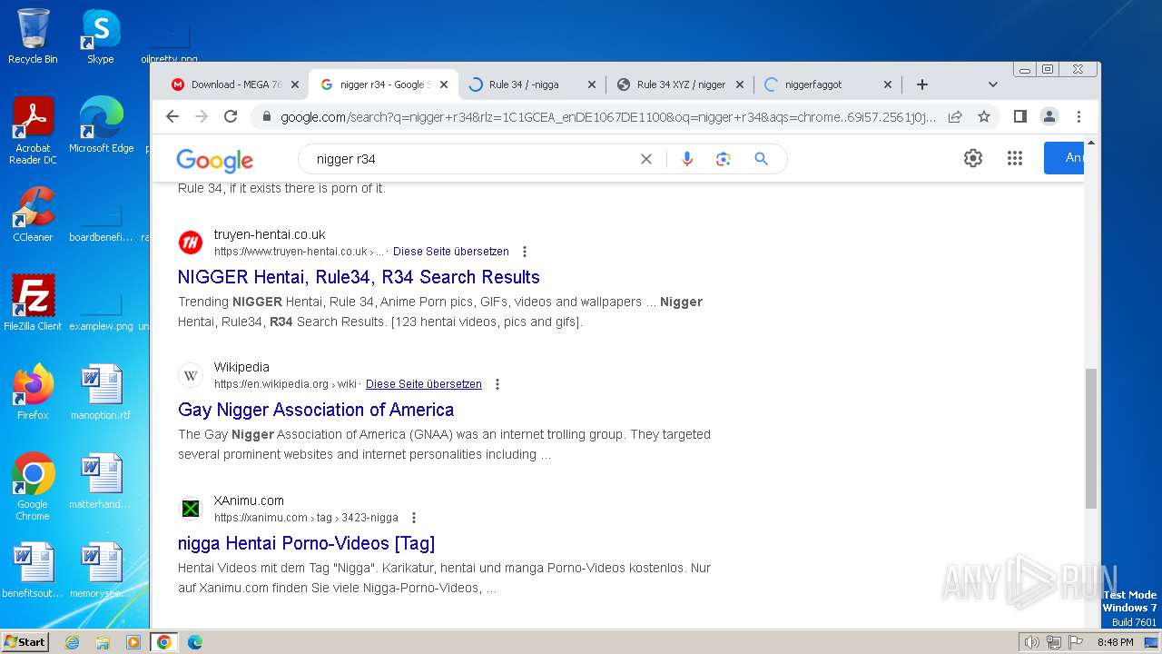The width and height of the screenshot is (1162, 654).
Task: Open Chrome's three-dot menu
Action: coord(1078,116)
